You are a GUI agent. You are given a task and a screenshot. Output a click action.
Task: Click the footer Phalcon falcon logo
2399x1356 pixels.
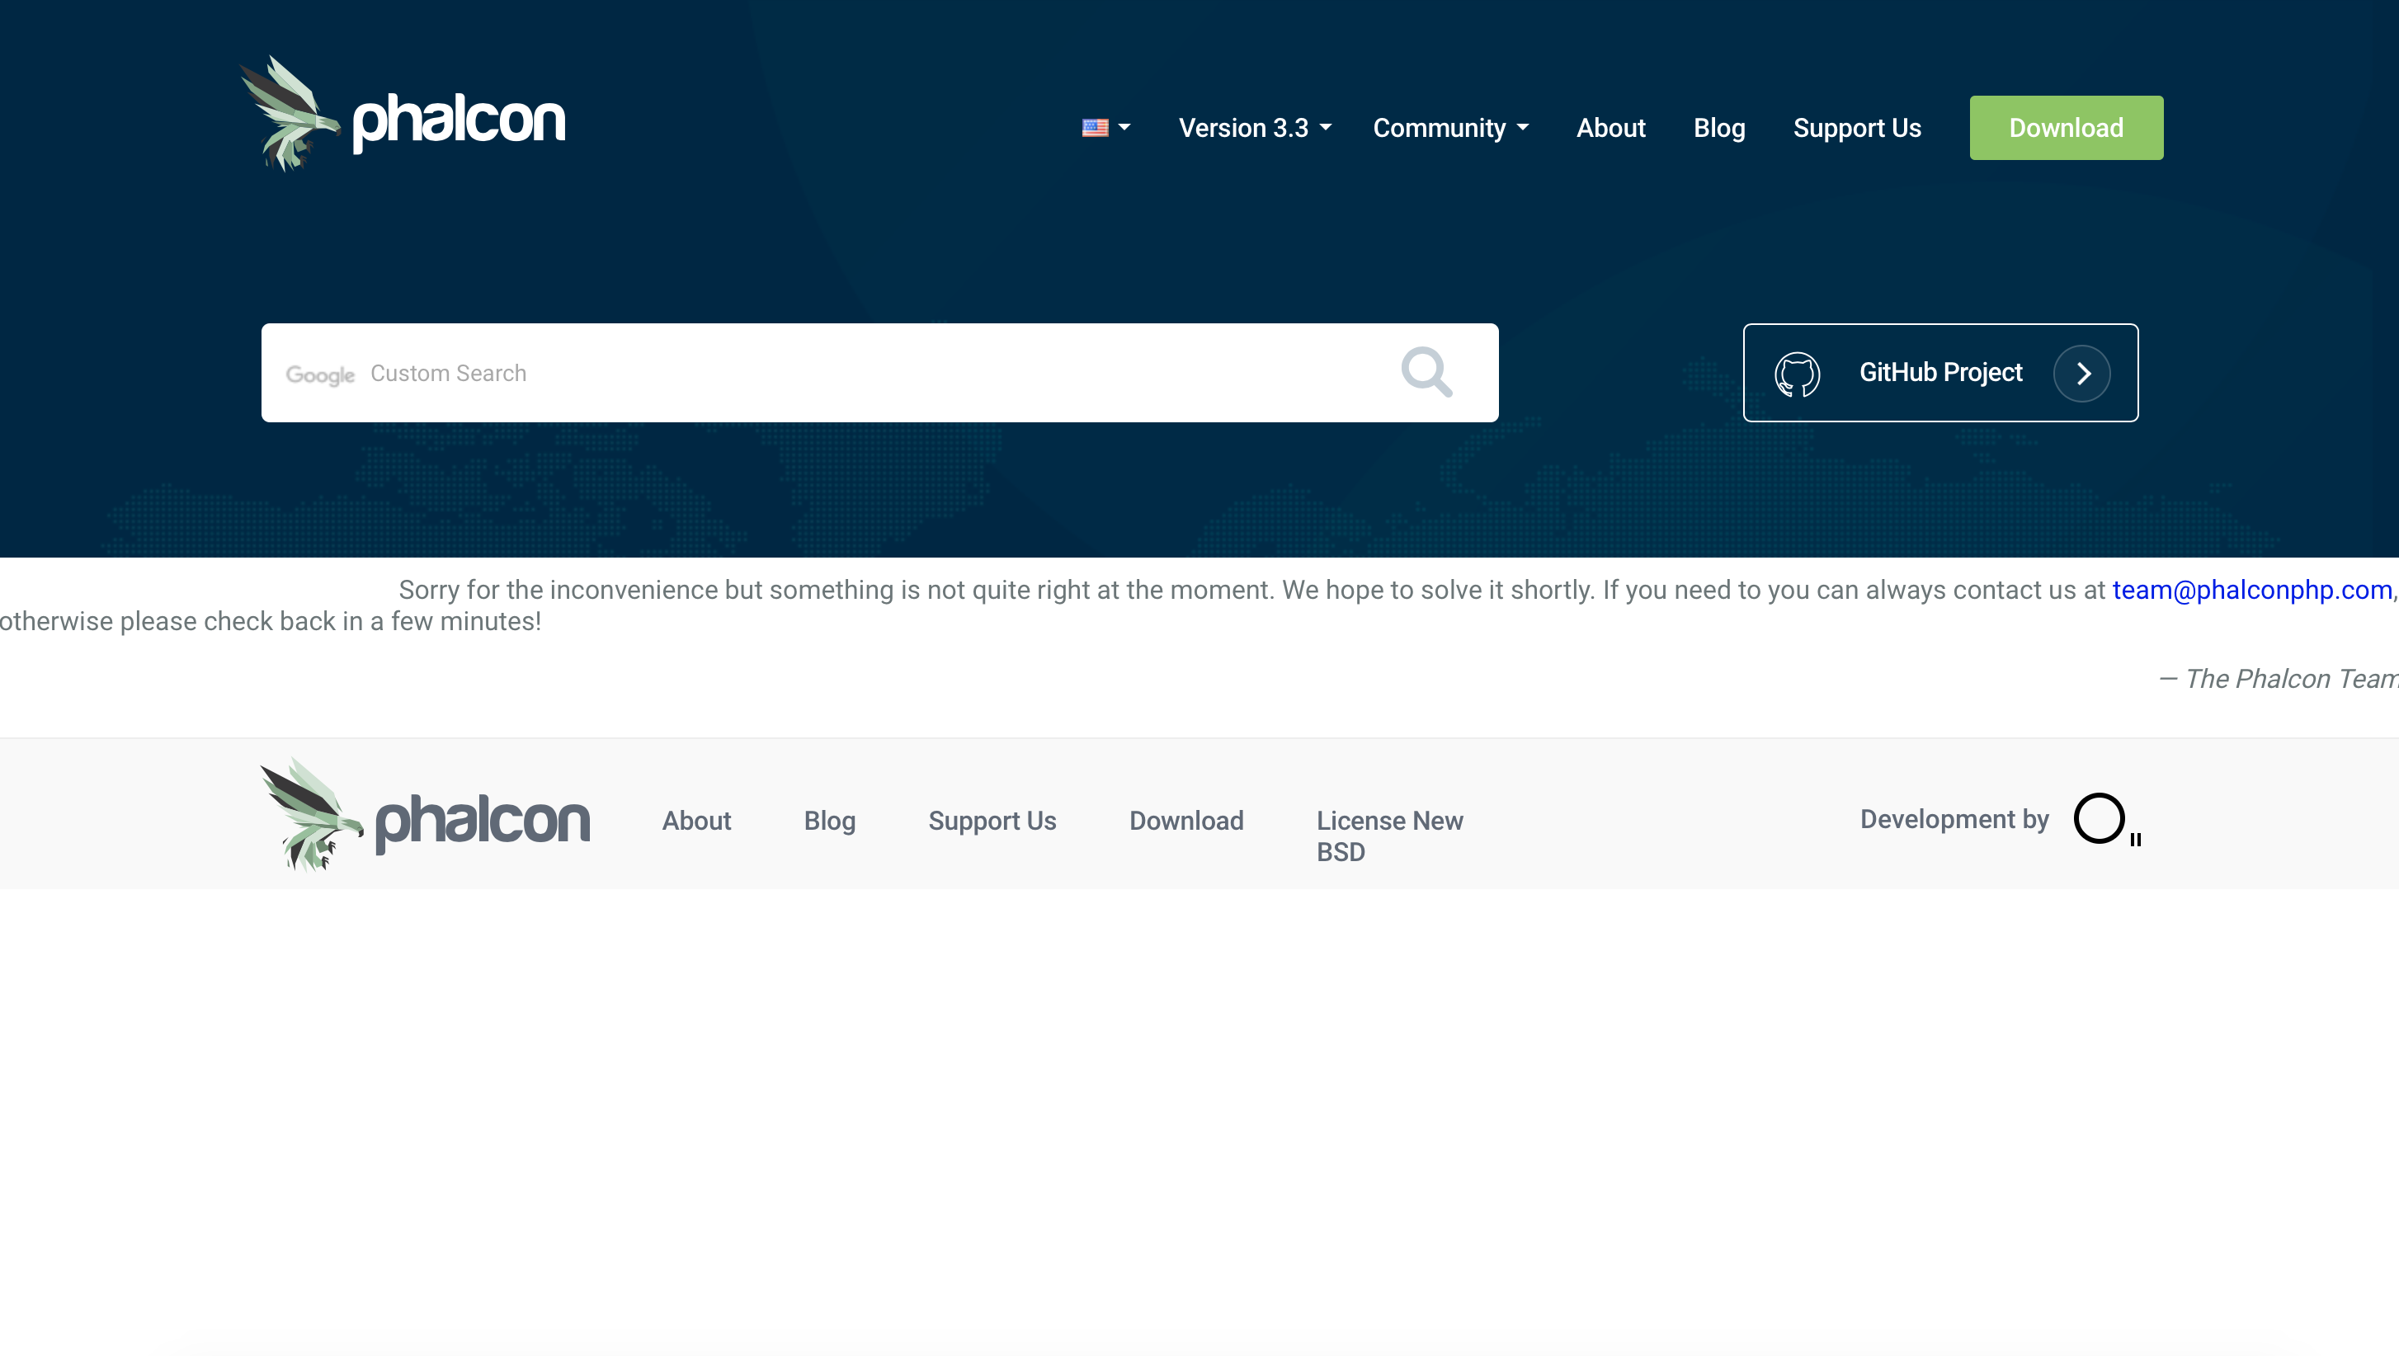424,815
